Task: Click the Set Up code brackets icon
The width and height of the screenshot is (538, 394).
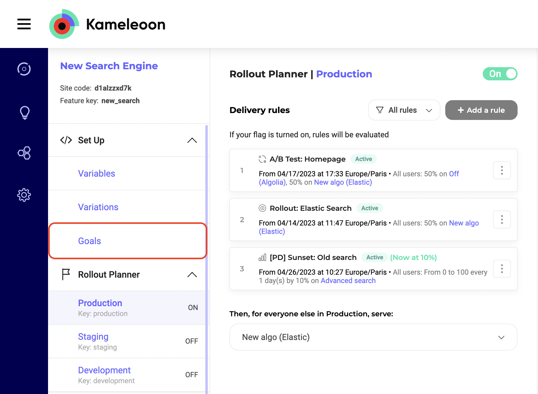Action: [x=66, y=140]
